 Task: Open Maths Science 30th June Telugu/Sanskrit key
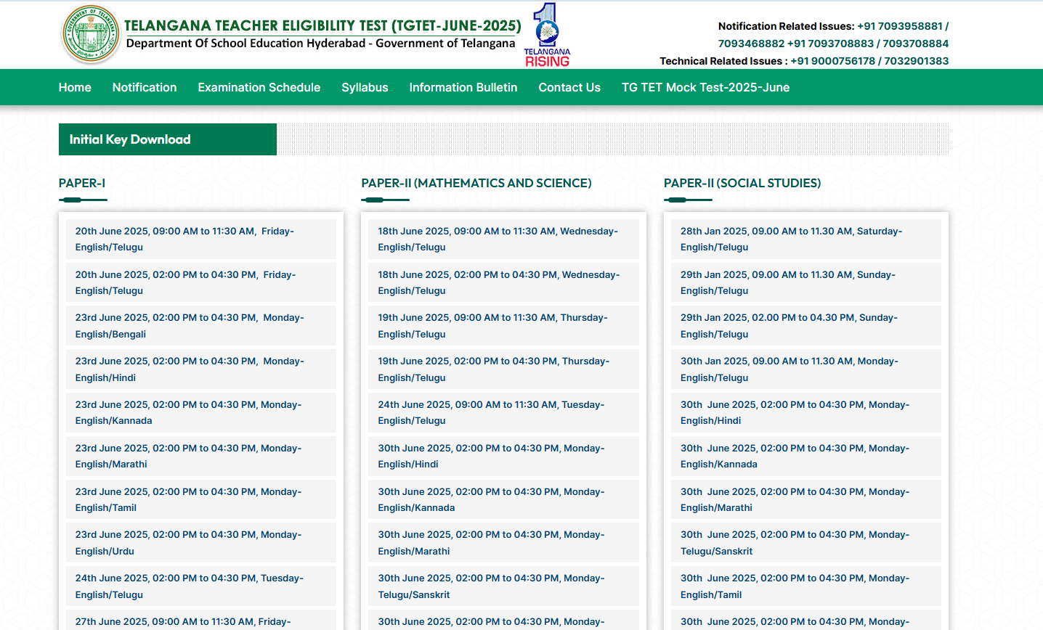pos(503,586)
